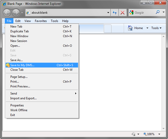Select New Window menu item
Viewport: 168px width, 139px height.
point(42,36)
